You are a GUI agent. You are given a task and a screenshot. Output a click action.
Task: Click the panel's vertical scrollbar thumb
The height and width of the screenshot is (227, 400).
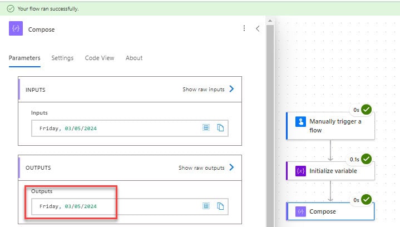pos(270,126)
